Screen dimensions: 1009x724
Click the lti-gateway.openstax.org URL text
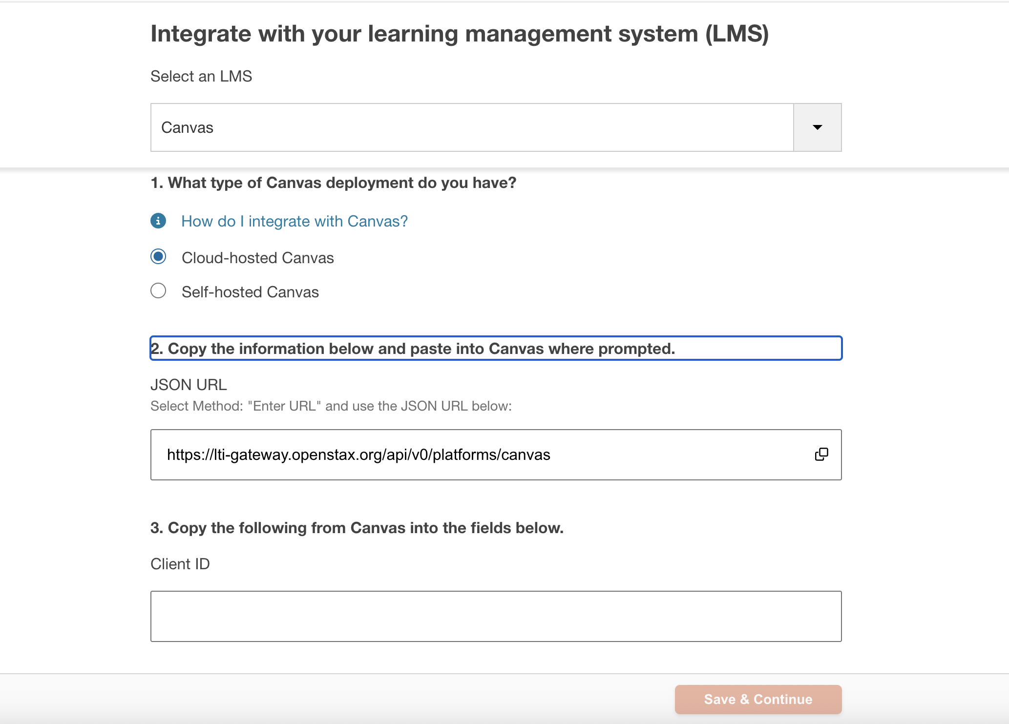[358, 454]
